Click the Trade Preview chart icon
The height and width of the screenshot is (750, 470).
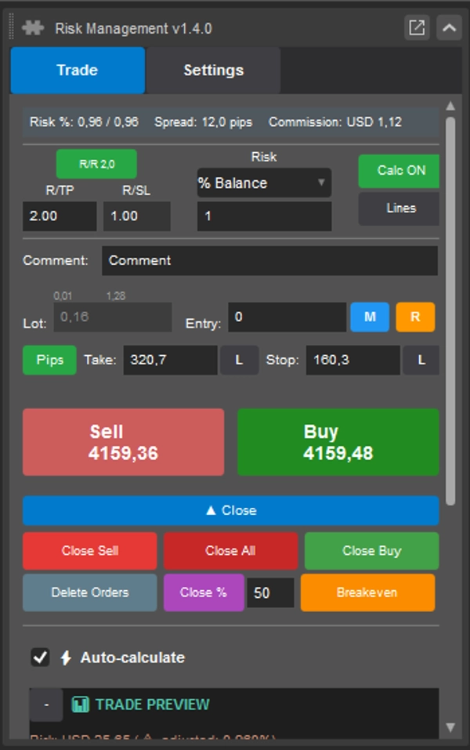81,705
